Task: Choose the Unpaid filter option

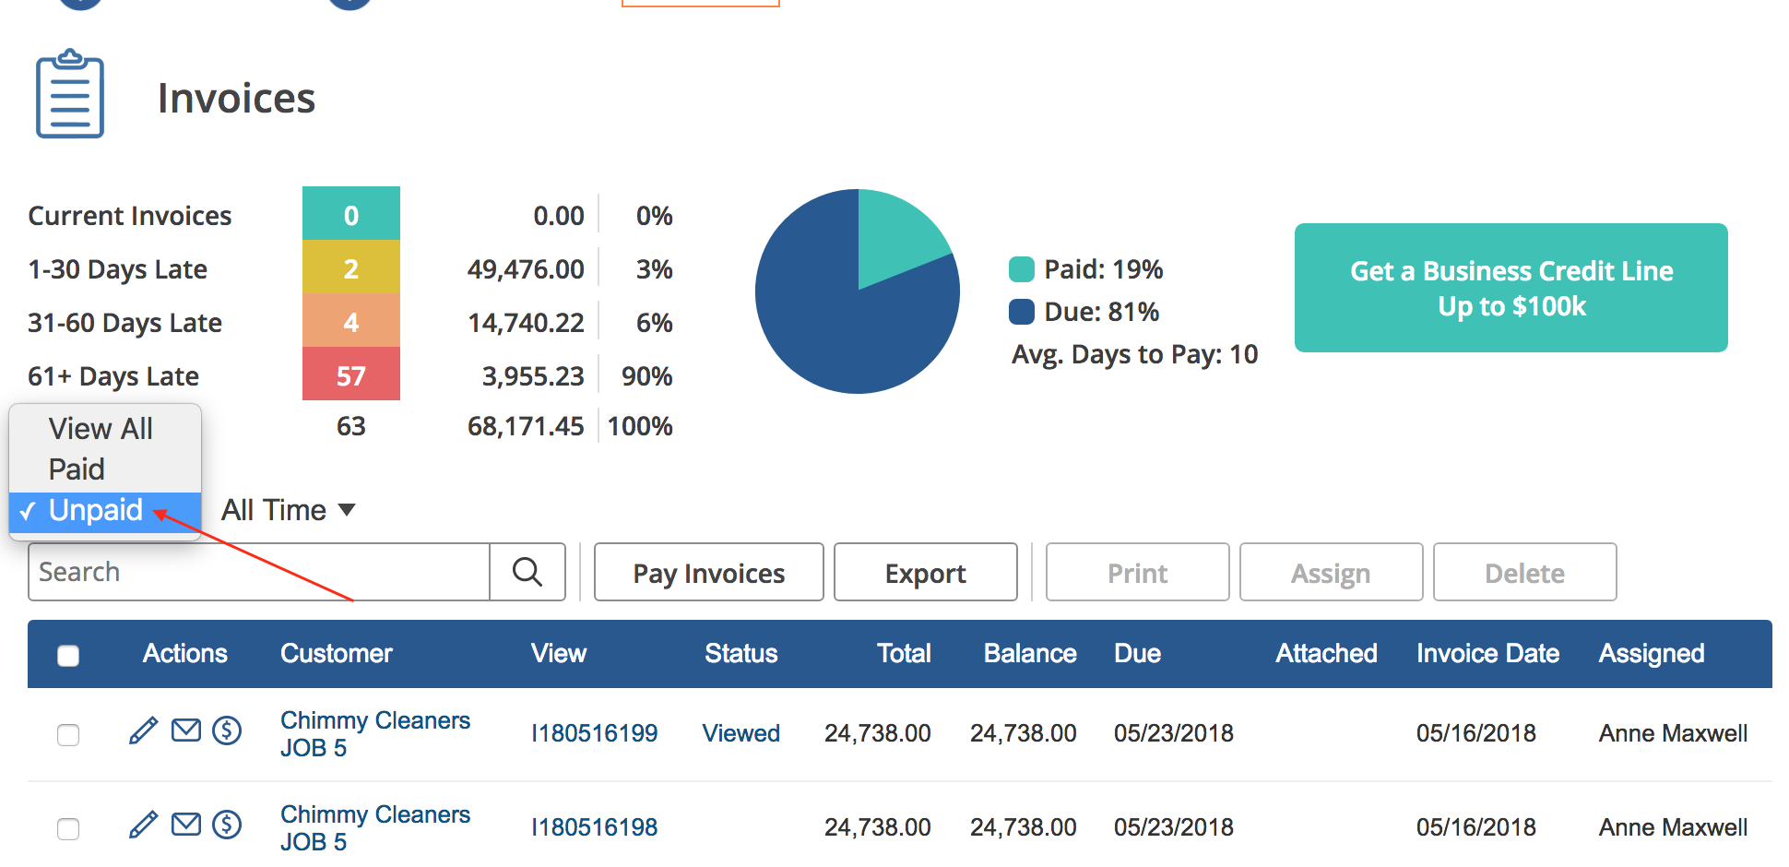Action: point(96,511)
